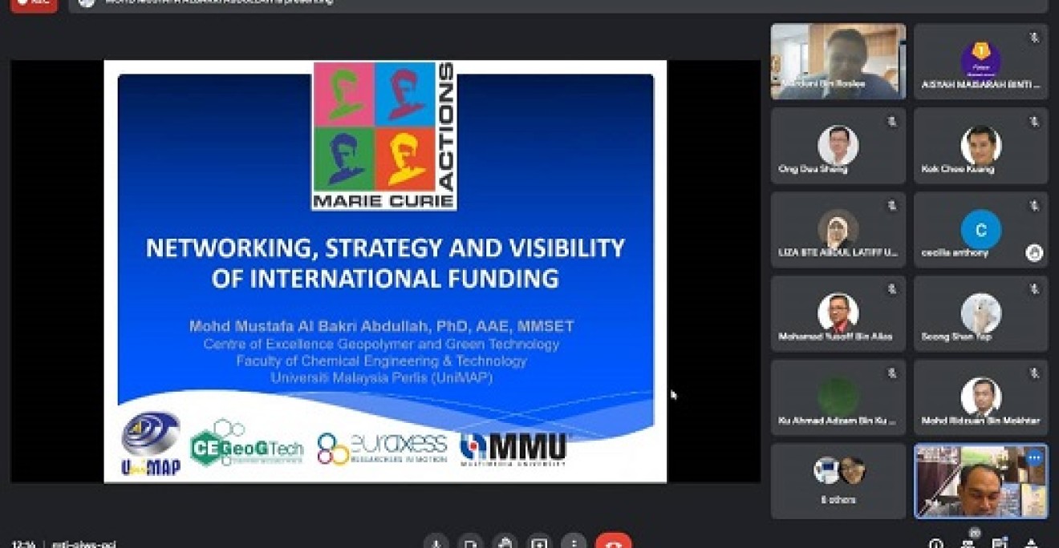Click muted mic icon on Kok Chee Kuang tile

[1034, 123]
